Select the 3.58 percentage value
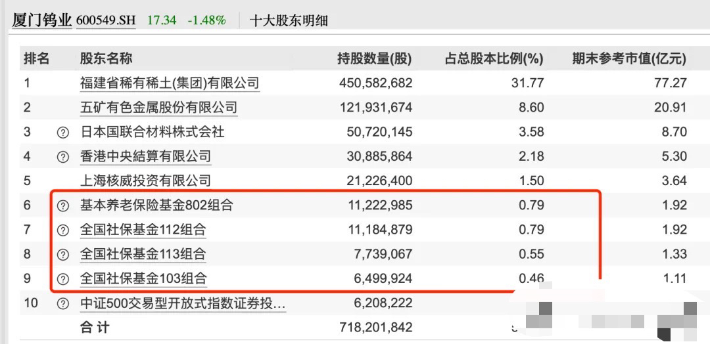 pyautogui.click(x=532, y=132)
